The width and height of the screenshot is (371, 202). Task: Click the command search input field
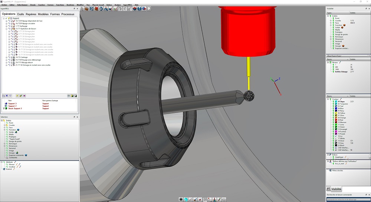[x=347, y=199]
